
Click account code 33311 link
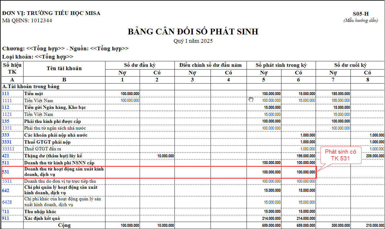8,149
